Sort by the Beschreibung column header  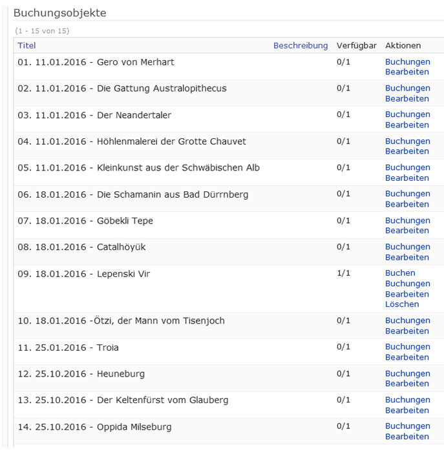coord(301,45)
